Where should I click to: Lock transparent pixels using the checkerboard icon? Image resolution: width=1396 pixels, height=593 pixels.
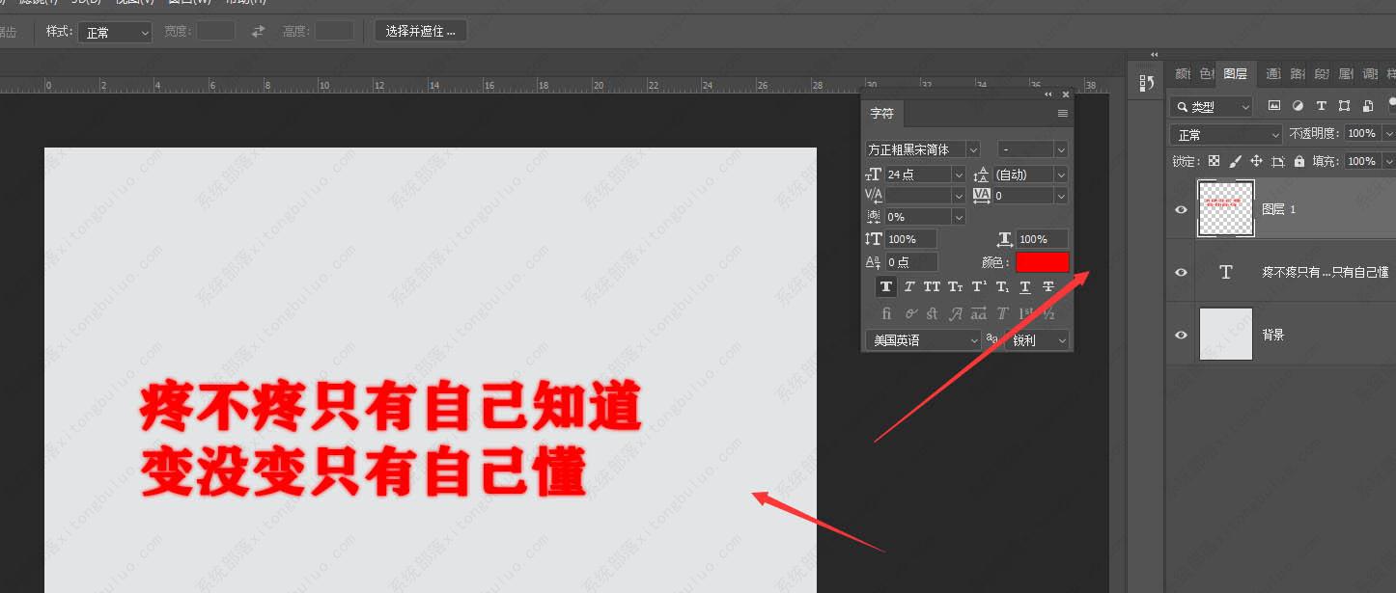[1214, 161]
